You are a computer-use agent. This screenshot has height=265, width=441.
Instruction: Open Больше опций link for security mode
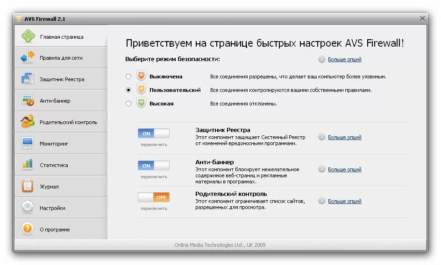tap(345, 59)
